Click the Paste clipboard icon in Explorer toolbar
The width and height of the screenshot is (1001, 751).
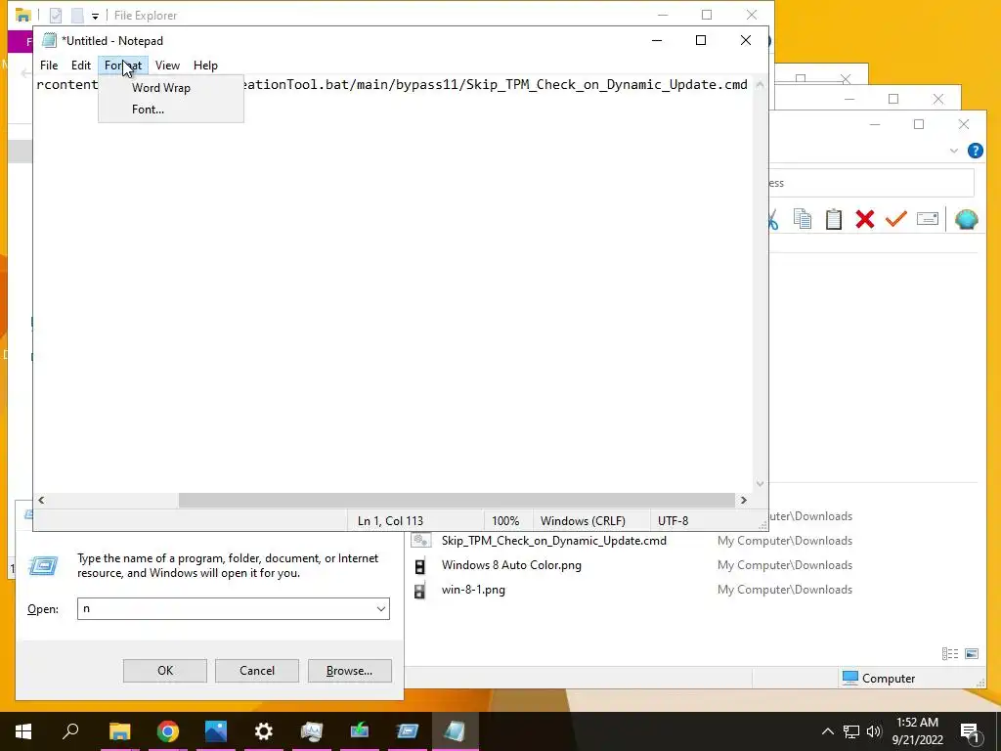point(833,219)
